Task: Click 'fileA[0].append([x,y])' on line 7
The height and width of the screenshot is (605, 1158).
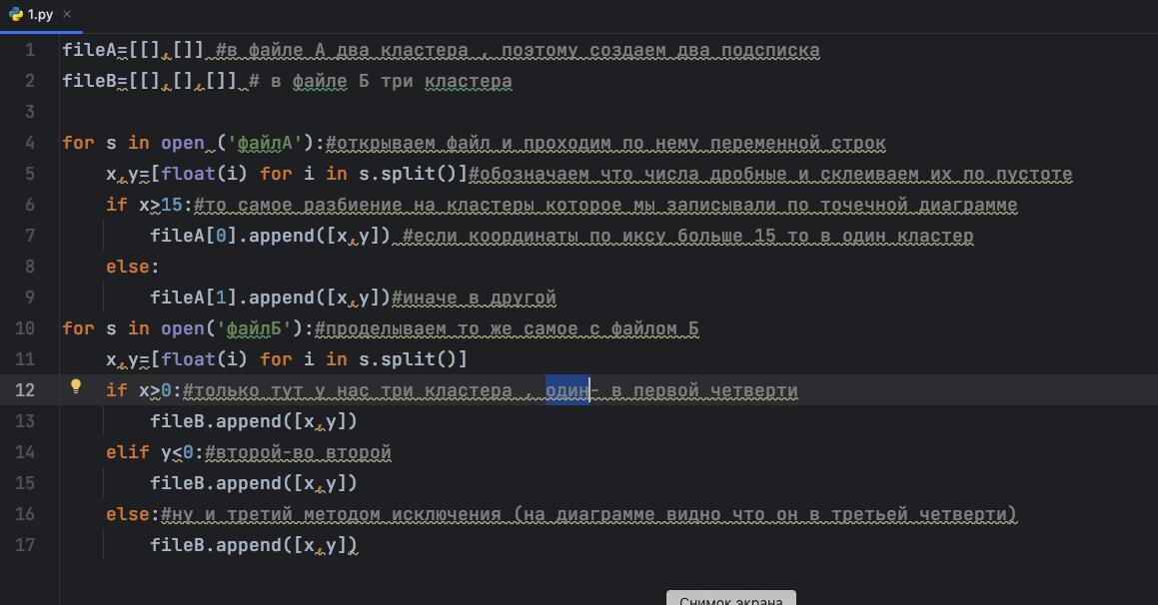Action: [271, 236]
